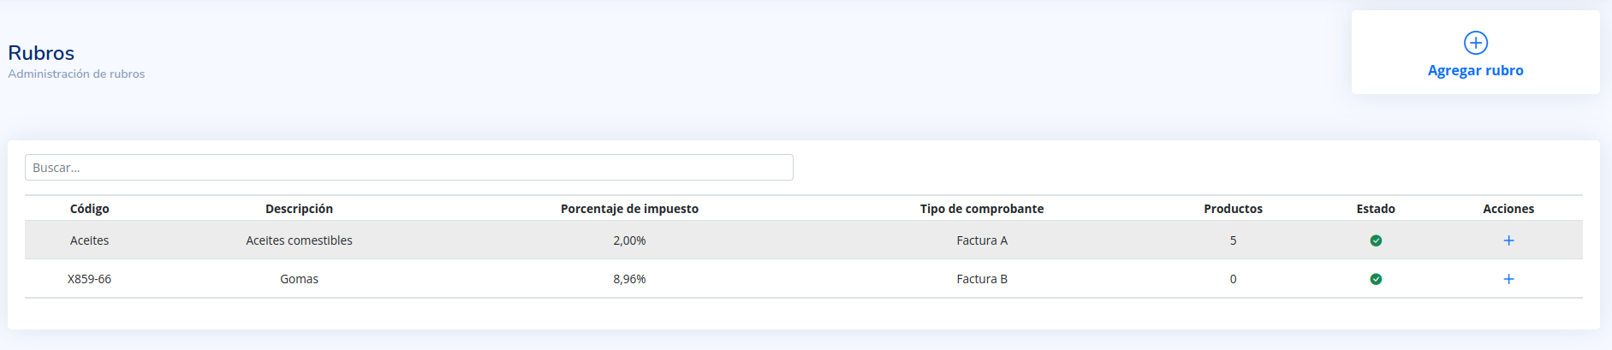This screenshot has height=350, width=1612.
Task: Click into the Buscar search field
Action: pyautogui.click(x=409, y=168)
